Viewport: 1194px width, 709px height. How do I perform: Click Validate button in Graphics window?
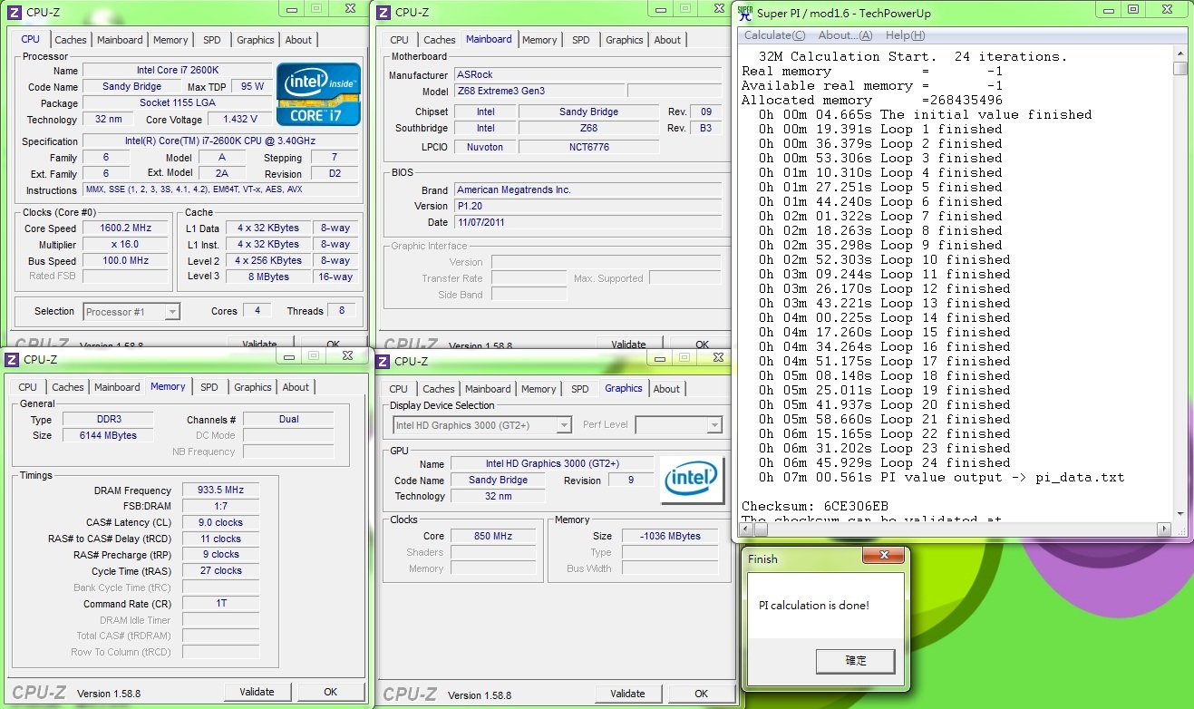click(627, 694)
